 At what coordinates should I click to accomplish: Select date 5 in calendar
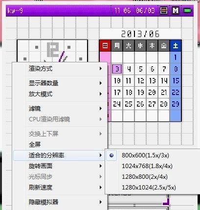pos(140,69)
